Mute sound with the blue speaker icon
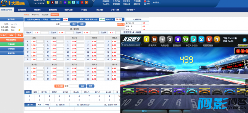This screenshot has height=113, width=248. pyautogui.click(x=245, y=40)
